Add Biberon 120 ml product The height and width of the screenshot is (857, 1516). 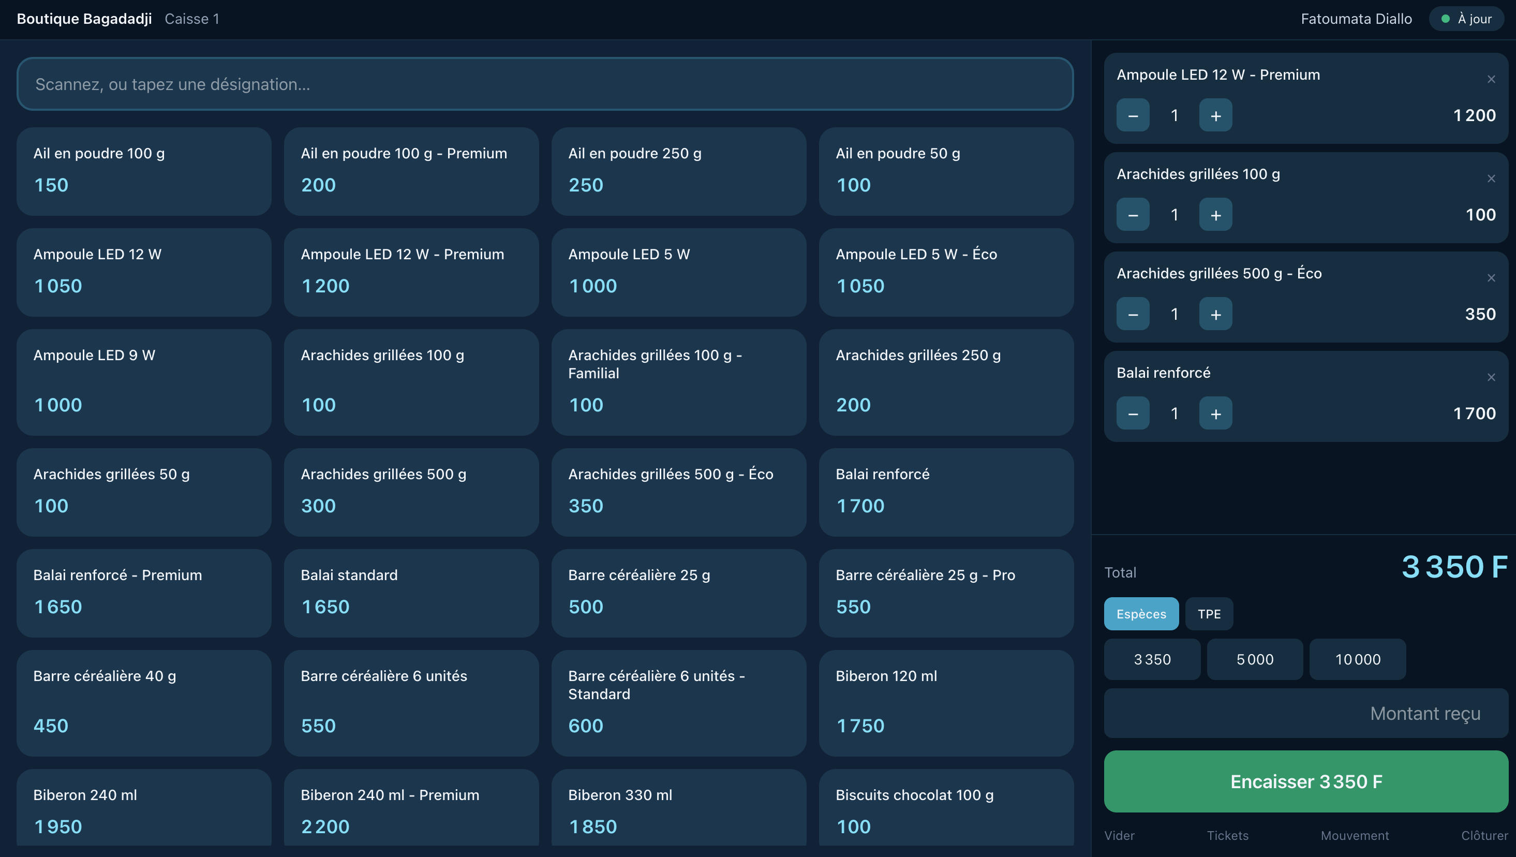pyautogui.click(x=946, y=703)
